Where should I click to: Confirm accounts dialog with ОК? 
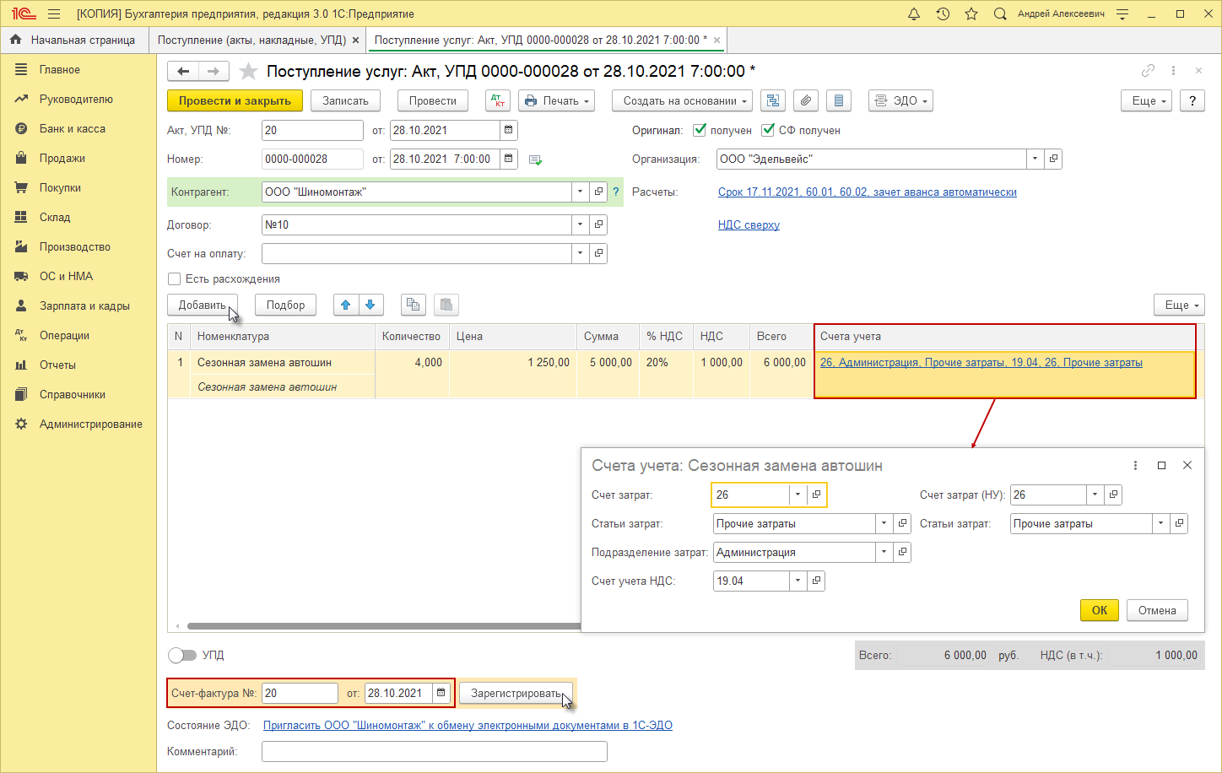click(1100, 610)
